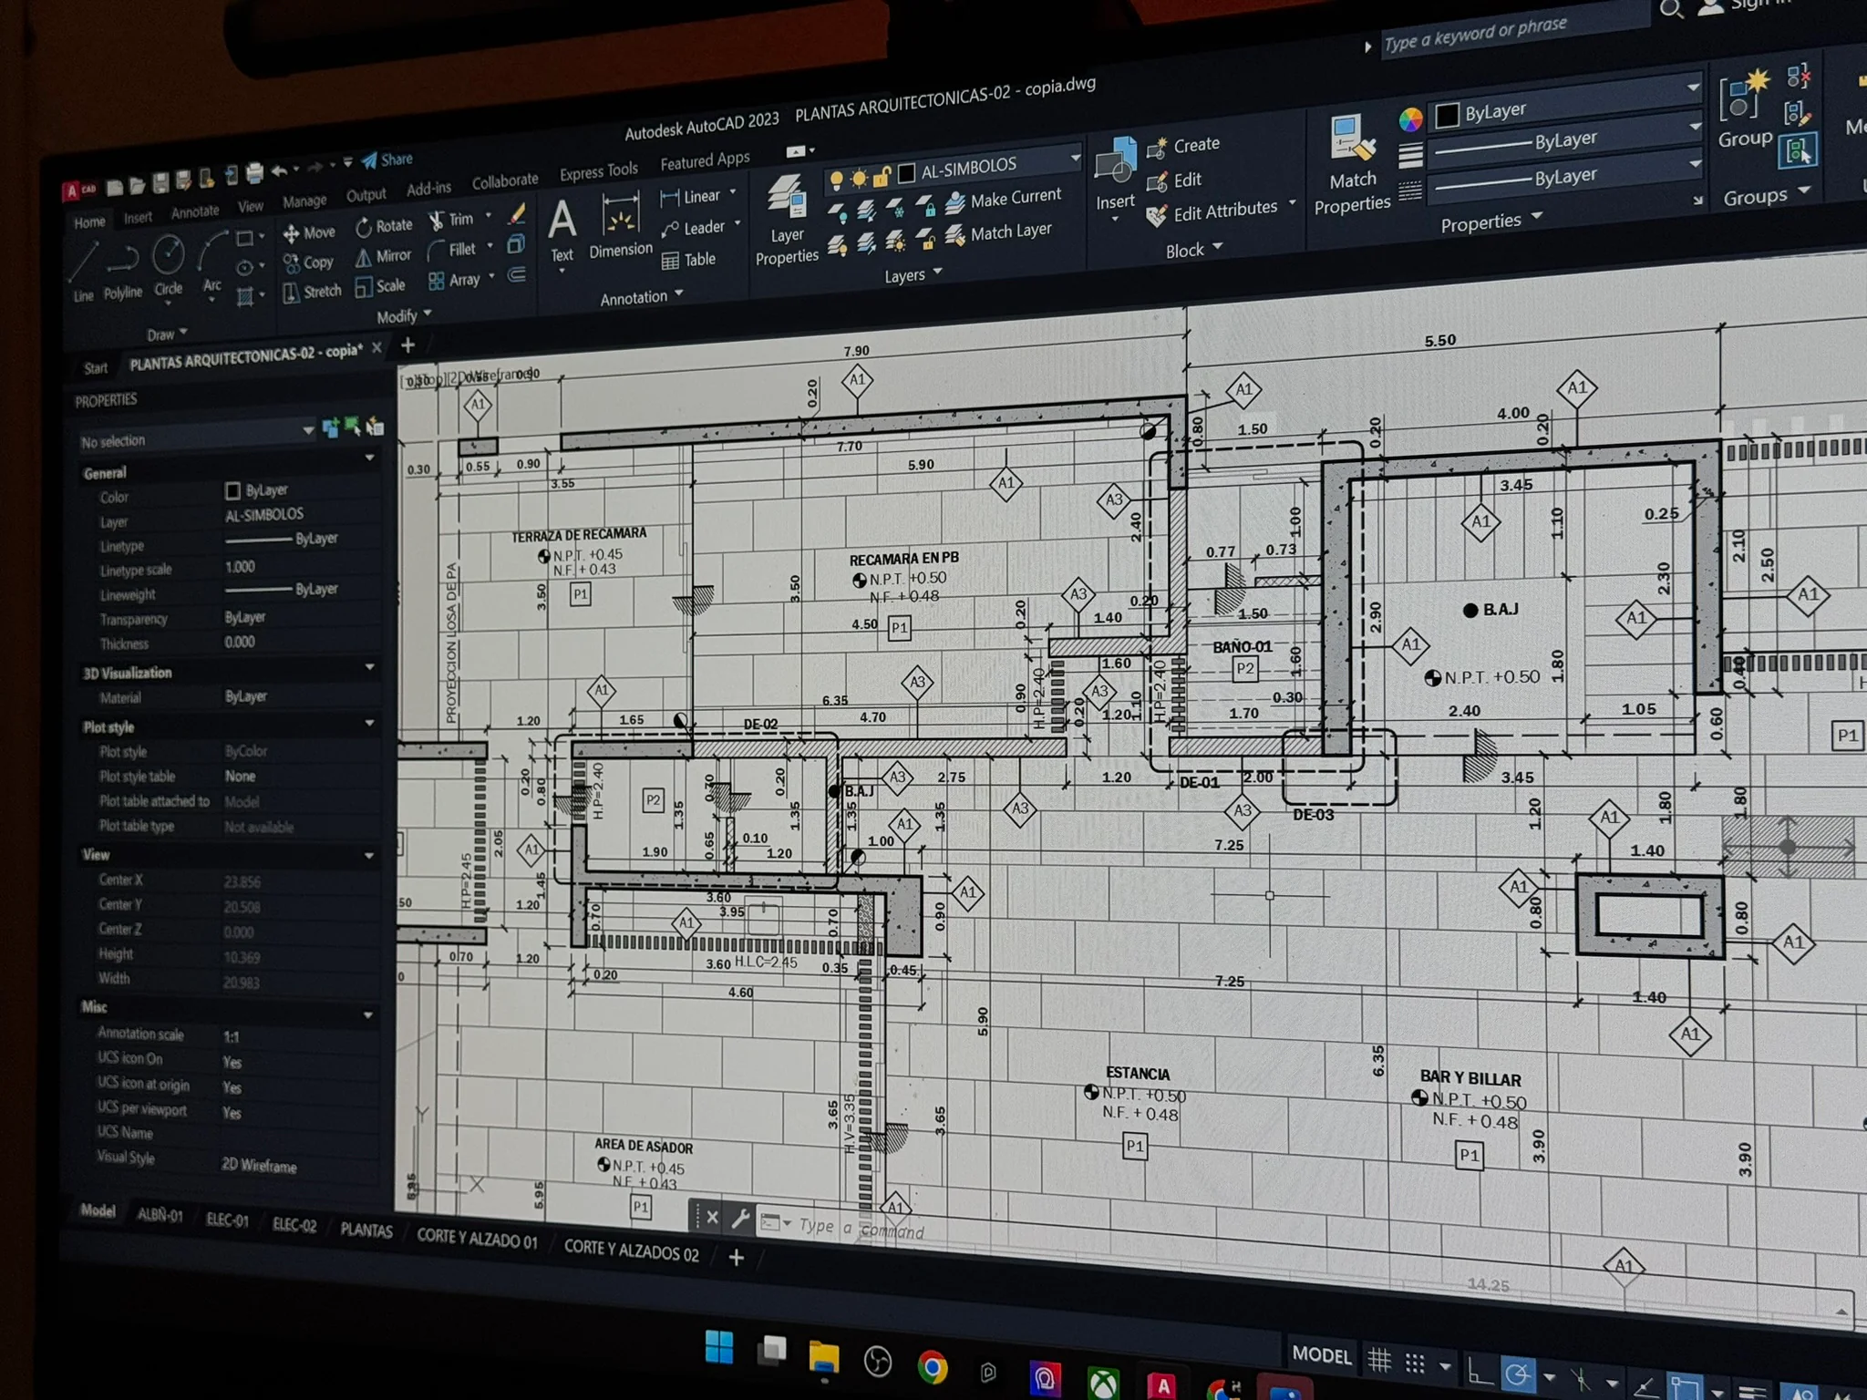Toggle polar tracking in status bar
Screen dimensions: 1867x1400
click(x=1519, y=1373)
